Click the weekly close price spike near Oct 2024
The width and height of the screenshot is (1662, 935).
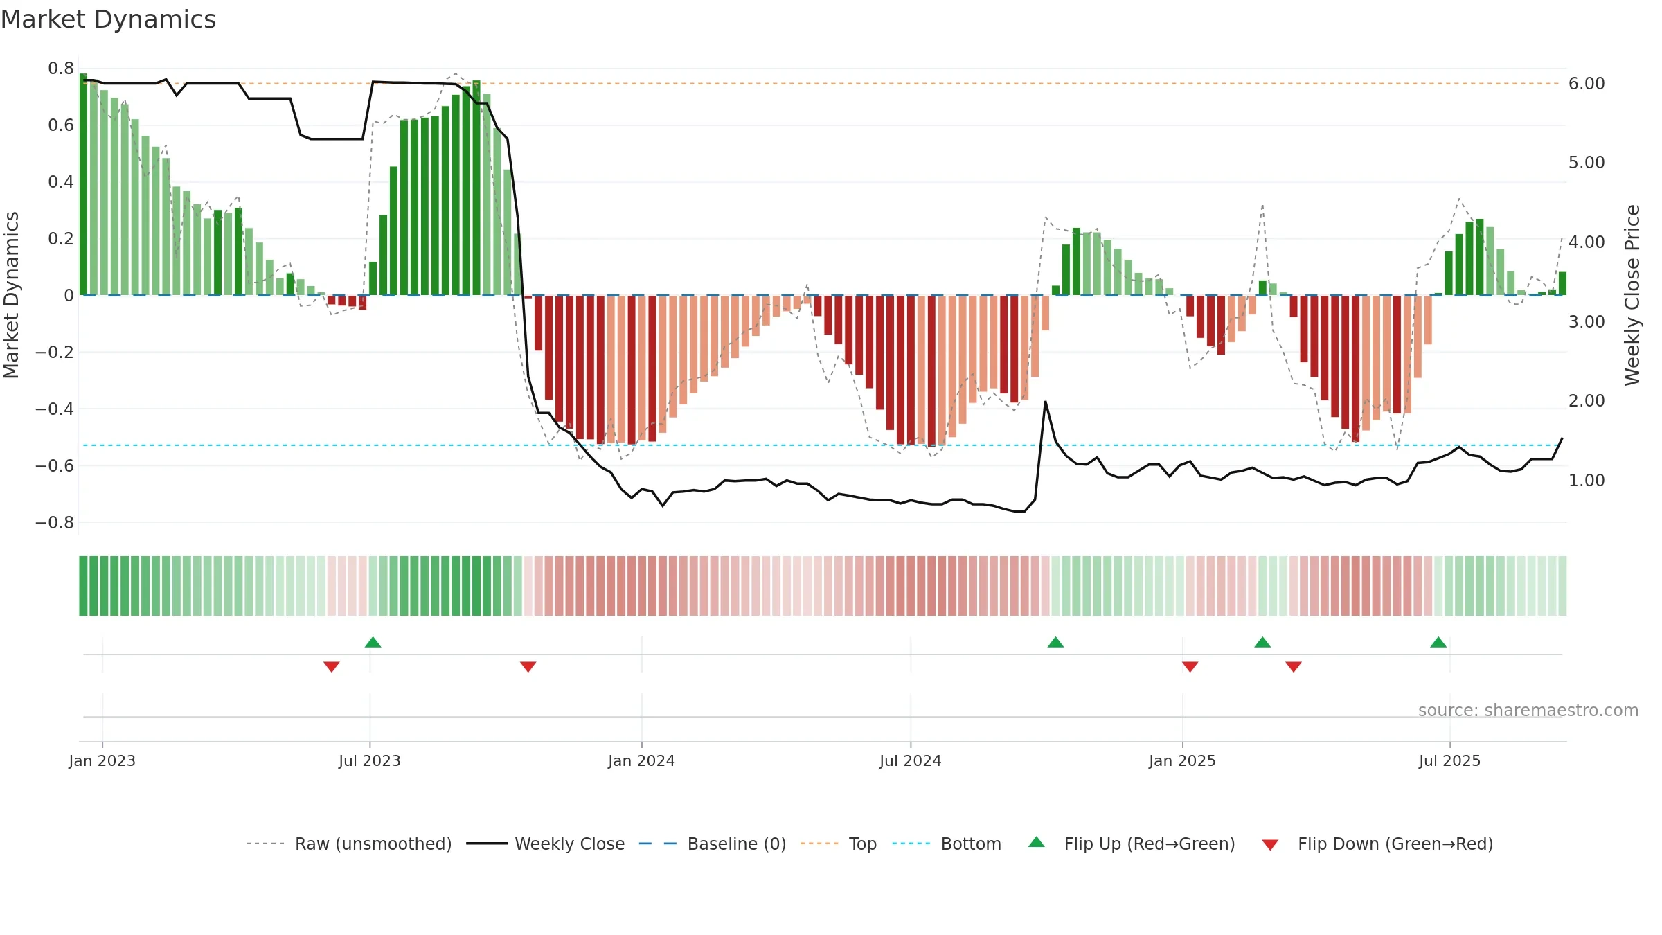pos(1046,402)
